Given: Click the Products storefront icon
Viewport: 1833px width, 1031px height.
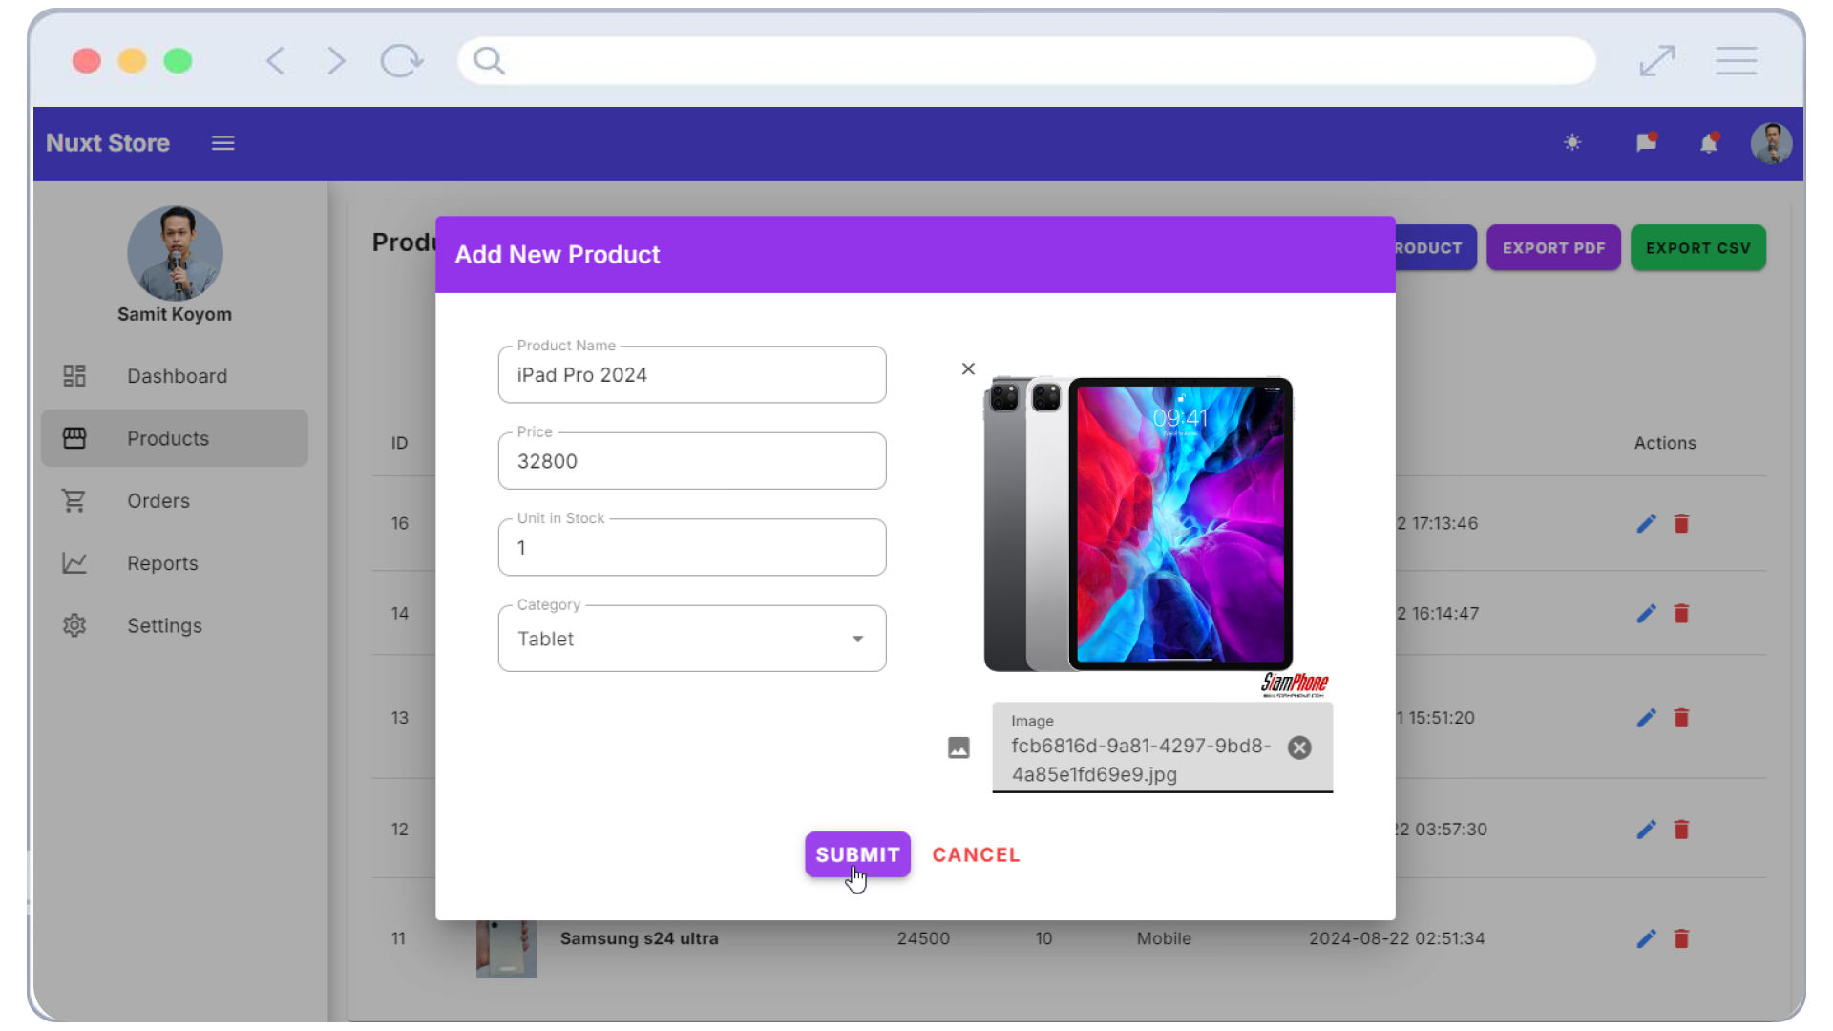Looking at the screenshot, I should tap(74, 438).
